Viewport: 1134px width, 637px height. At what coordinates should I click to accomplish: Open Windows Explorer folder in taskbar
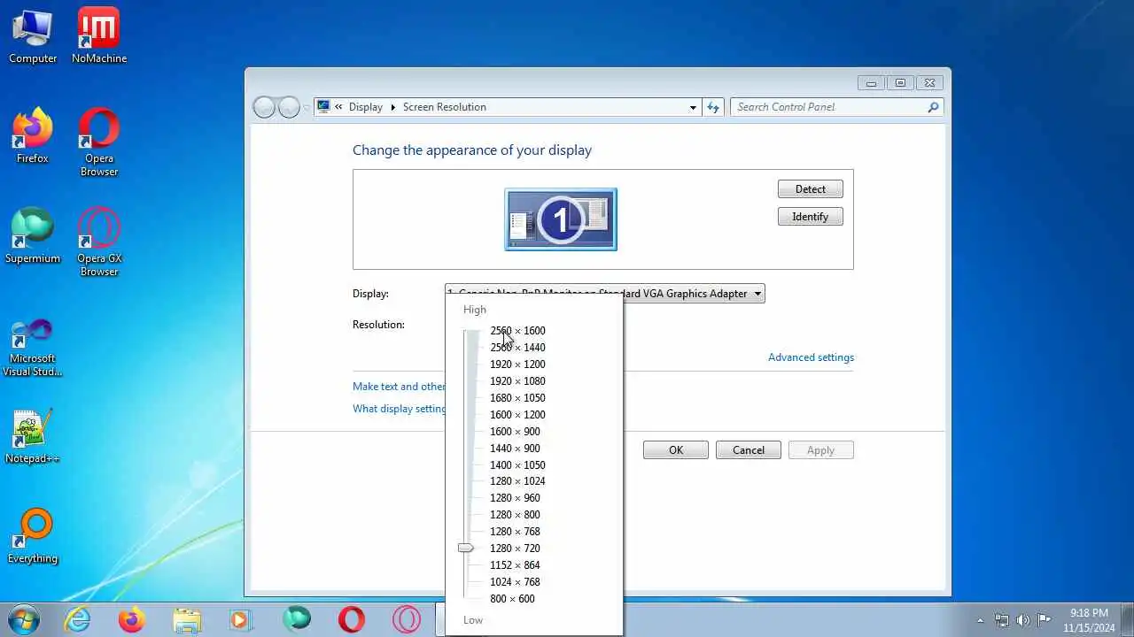187,619
